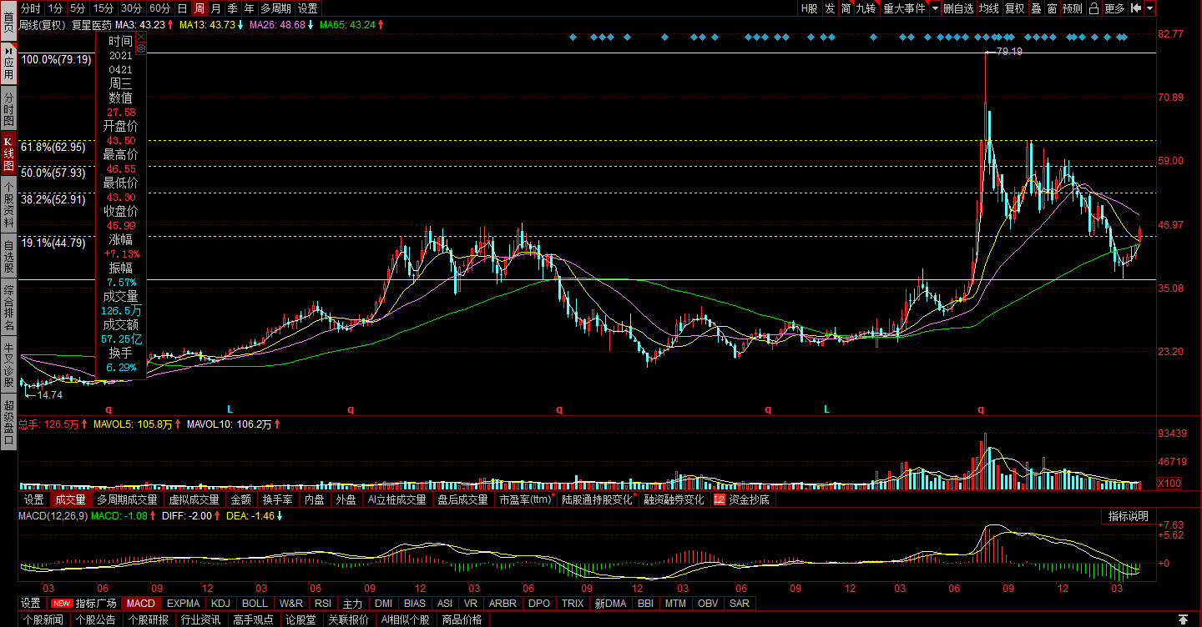
Task: Open 商品价格 bottom tab
Action: (461, 619)
